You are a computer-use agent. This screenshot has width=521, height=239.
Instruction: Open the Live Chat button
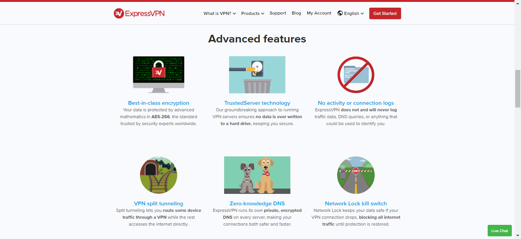[x=500, y=231]
